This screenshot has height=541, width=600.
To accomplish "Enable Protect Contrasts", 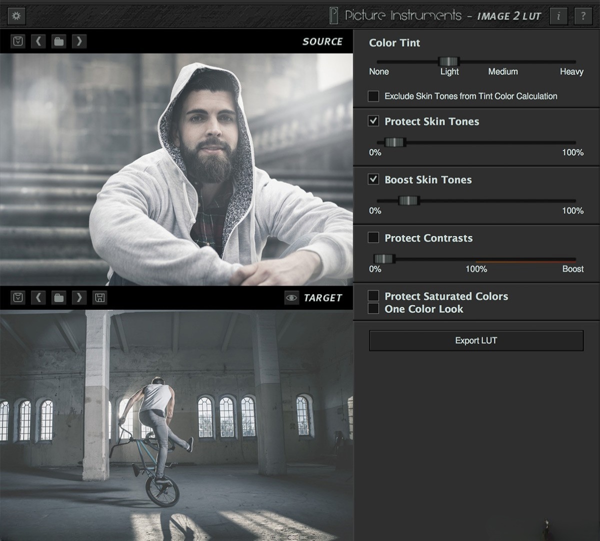I will (372, 238).
